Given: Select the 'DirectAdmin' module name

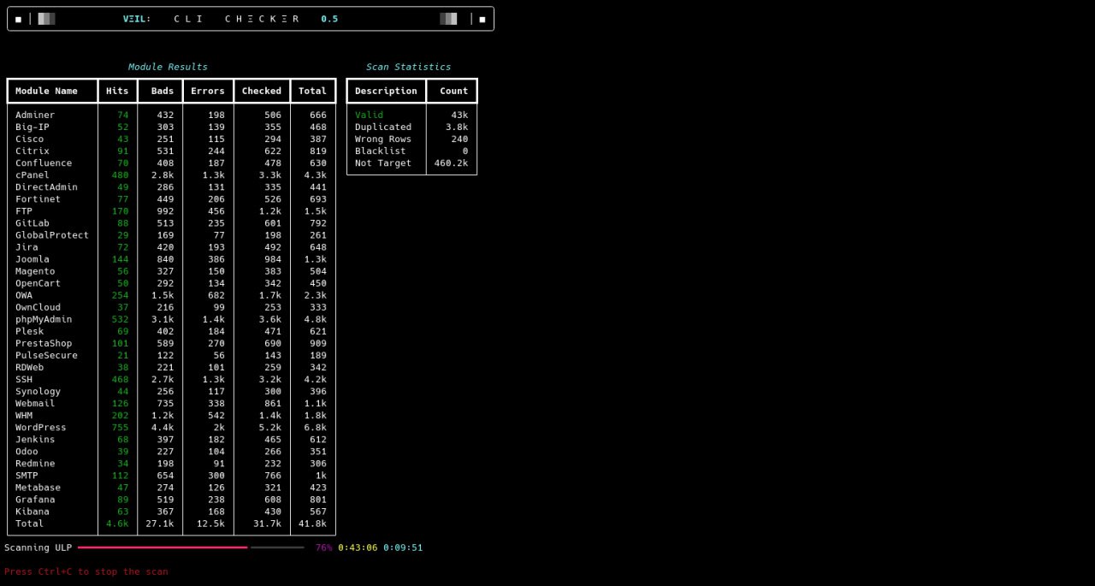Looking at the screenshot, I should 46,186.
